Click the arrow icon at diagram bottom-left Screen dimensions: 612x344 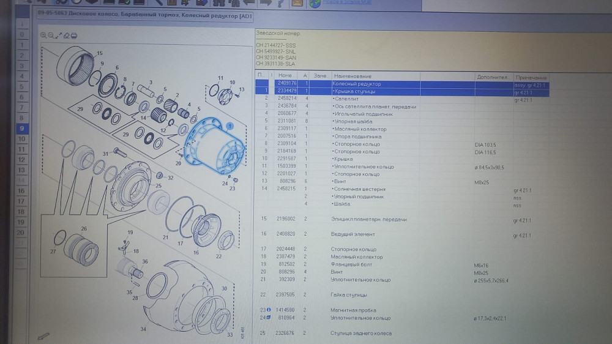[x=43, y=335]
